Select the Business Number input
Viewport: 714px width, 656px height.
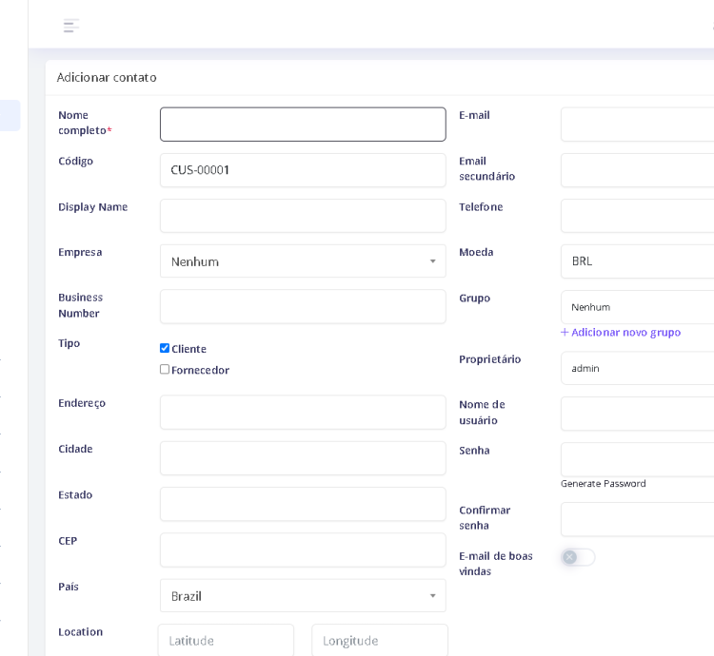point(303,307)
